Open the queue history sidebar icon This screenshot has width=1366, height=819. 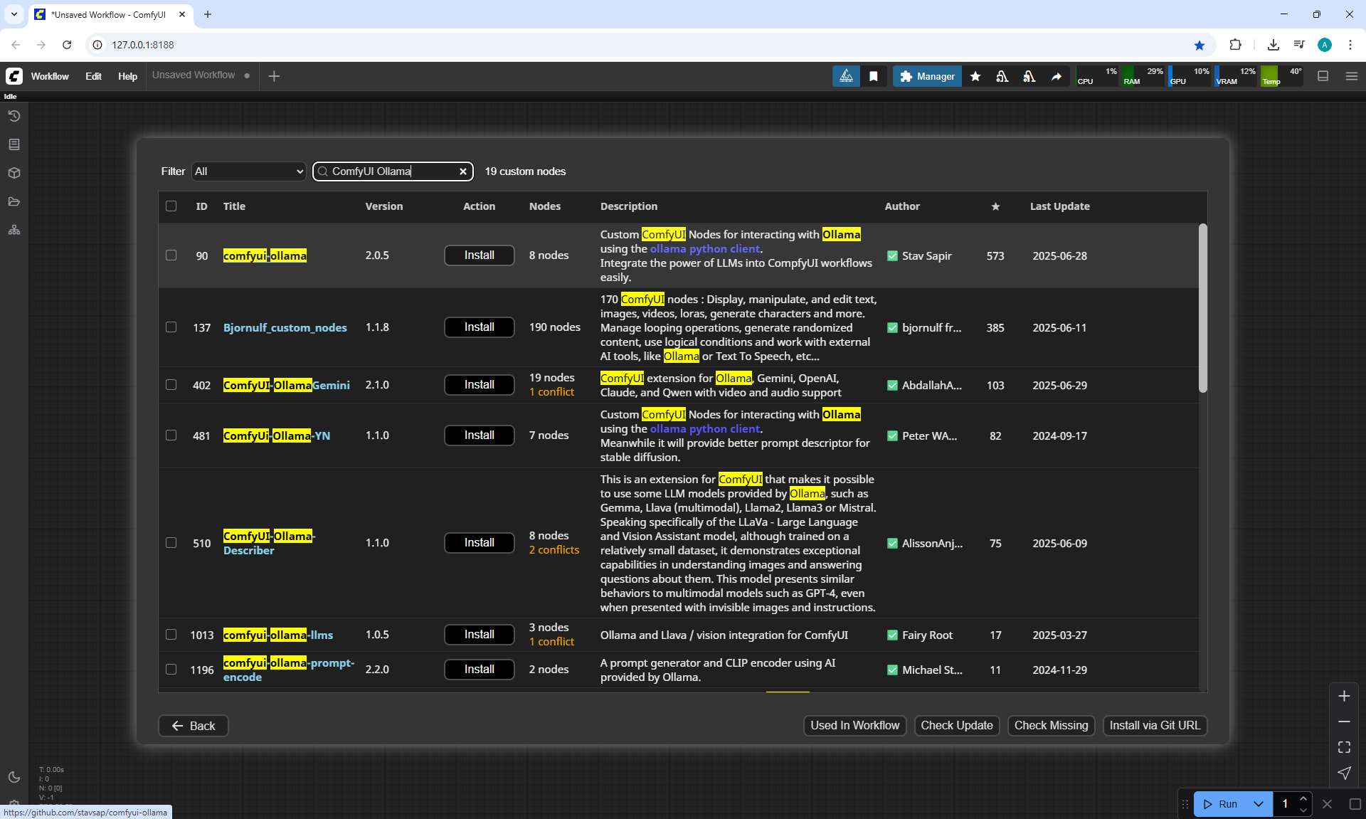click(14, 116)
